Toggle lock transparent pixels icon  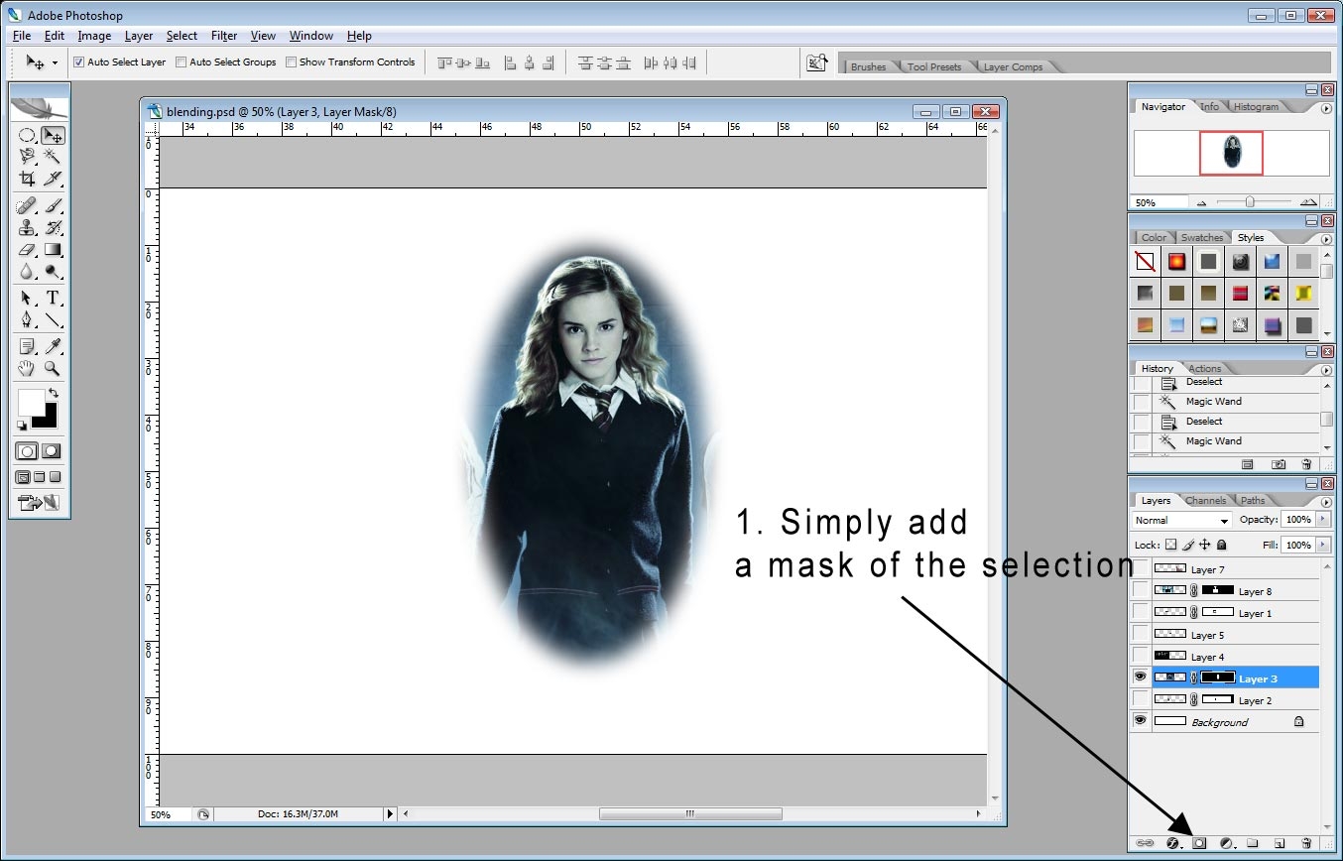(x=1170, y=545)
